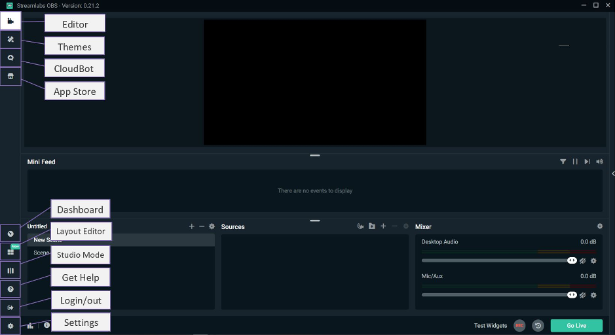The width and height of the screenshot is (615, 335).
Task: Click the Go Live button
Action: (576, 326)
